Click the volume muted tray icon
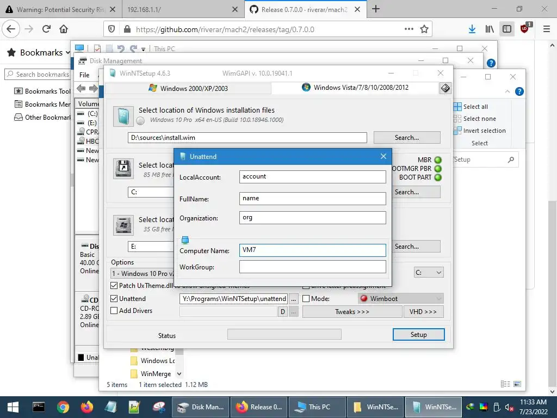The width and height of the screenshot is (557, 418). point(509,407)
